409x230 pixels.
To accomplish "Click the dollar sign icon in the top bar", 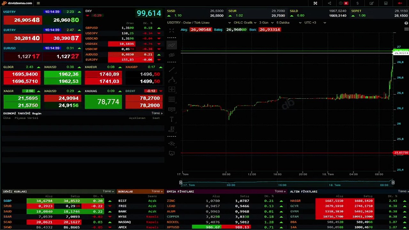I will click(x=358, y=3).
